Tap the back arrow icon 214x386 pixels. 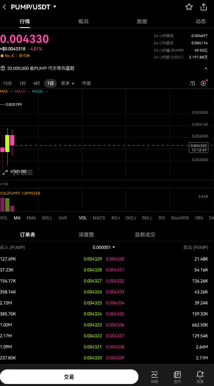(x=4, y=7)
